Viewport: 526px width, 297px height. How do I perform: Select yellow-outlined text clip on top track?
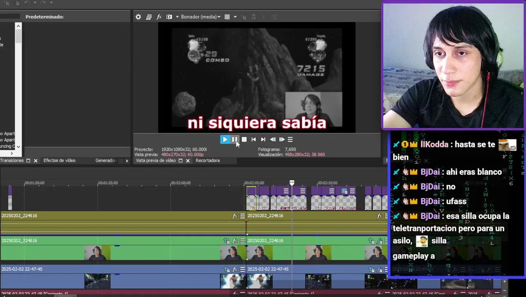click(x=251, y=198)
